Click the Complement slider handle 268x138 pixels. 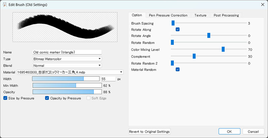click(194, 56)
